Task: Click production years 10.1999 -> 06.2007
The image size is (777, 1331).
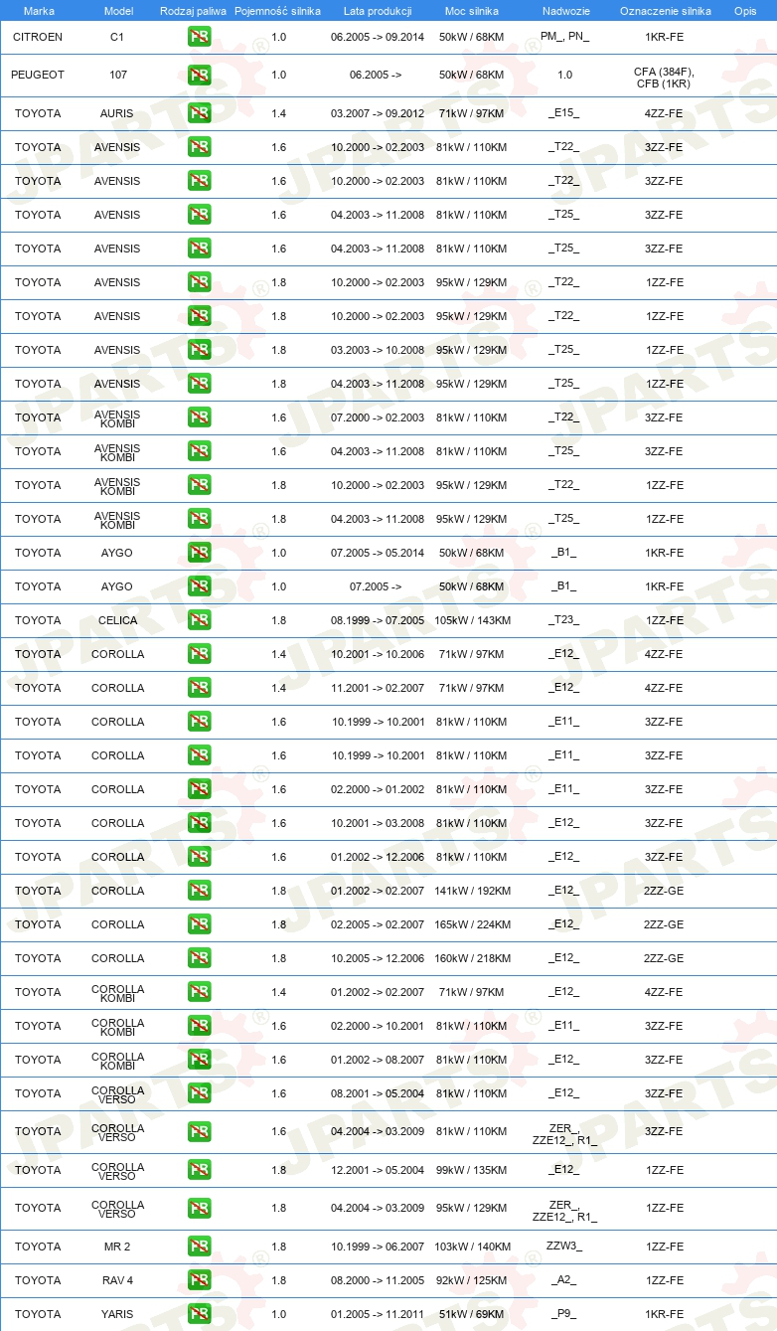Action: coord(378,1247)
